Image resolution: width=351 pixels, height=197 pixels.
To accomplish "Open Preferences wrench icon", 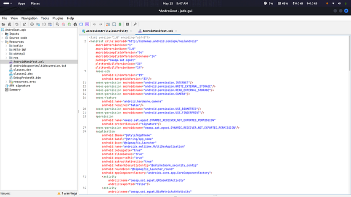I will pyautogui.click(x=135, y=24).
